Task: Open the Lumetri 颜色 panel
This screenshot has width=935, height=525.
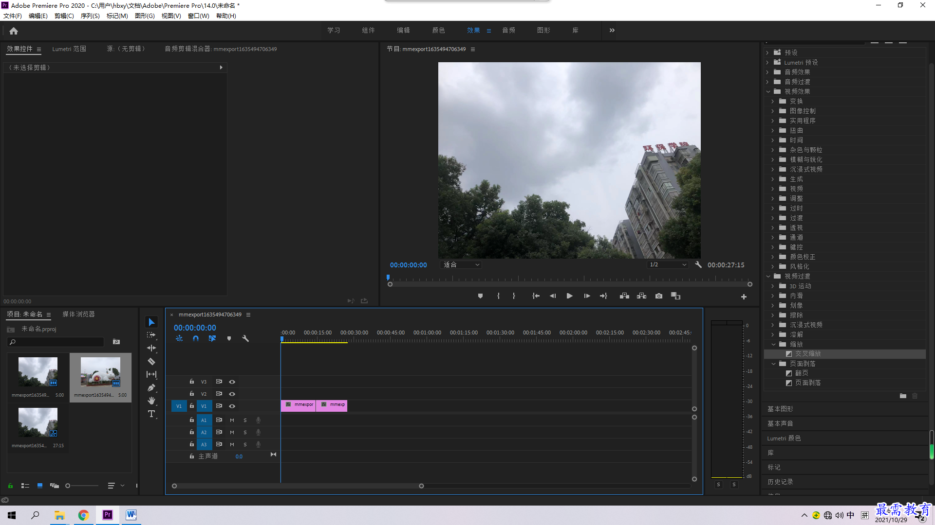Action: point(784,438)
